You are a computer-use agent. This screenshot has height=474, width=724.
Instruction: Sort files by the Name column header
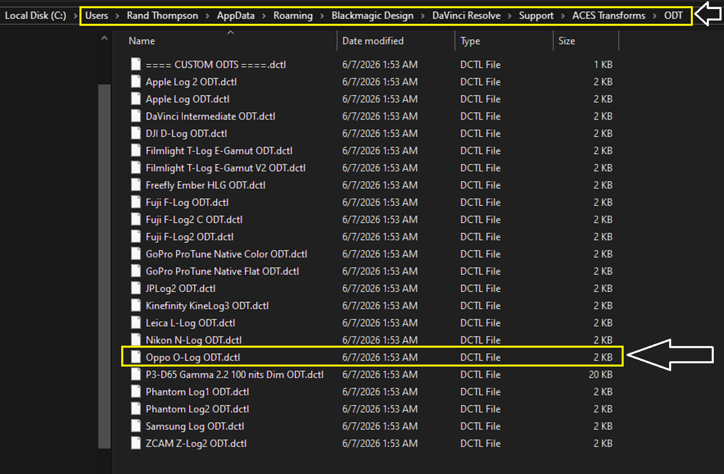tap(141, 41)
